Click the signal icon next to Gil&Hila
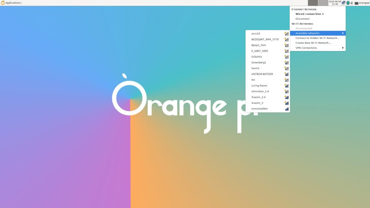 pyautogui.click(x=286, y=57)
